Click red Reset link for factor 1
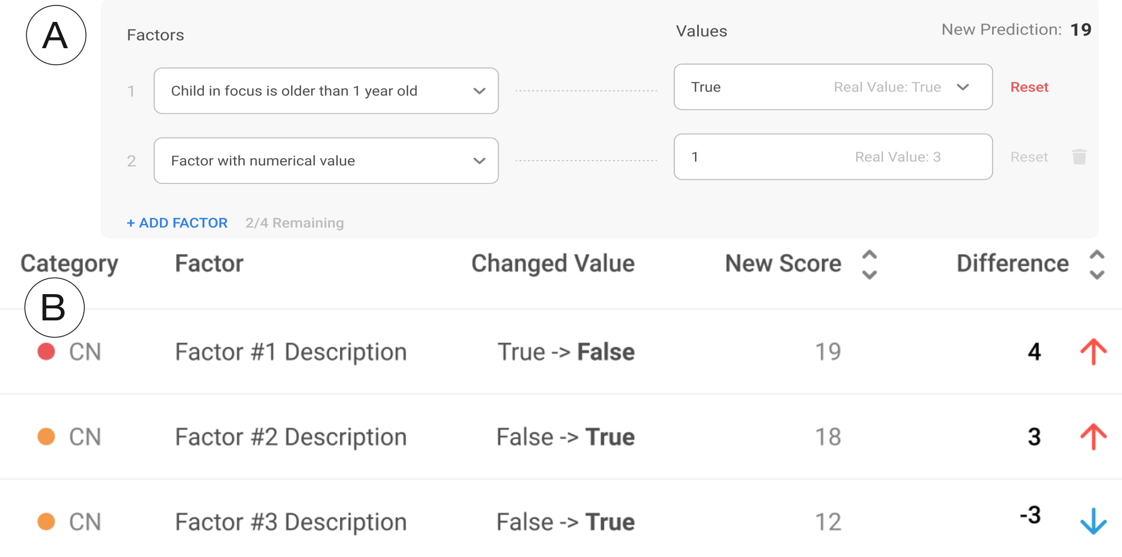The image size is (1122, 557). coord(1029,87)
